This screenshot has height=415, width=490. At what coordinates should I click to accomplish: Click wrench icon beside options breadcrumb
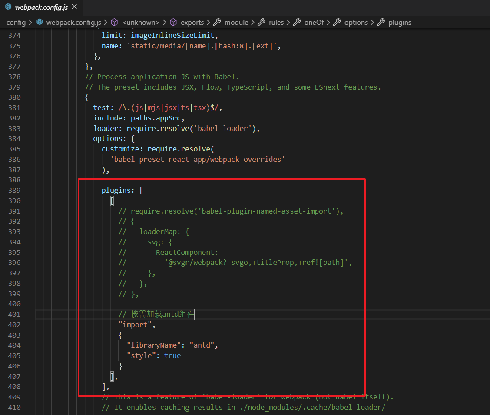tap(337, 22)
